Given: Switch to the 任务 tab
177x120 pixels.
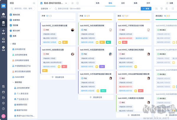Looking at the screenshot, I should 98,3.
